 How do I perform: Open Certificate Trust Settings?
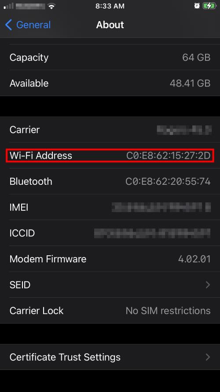click(x=110, y=357)
